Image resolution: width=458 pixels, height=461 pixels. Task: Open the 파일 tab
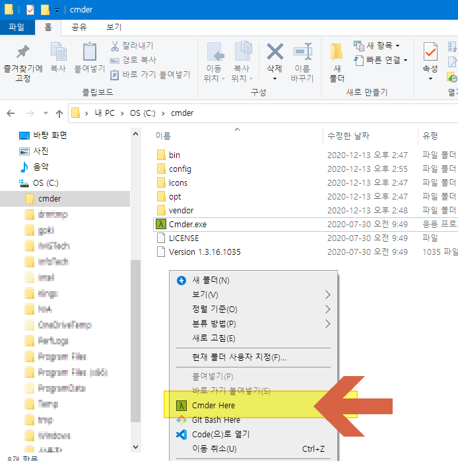pyautogui.click(x=16, y=28)
